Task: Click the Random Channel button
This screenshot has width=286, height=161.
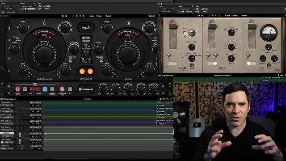Action: coord(52,89)
